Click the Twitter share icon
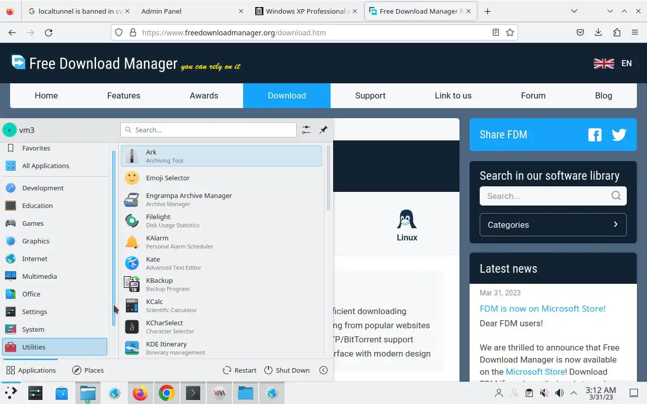Image resolution: width=647 pixels, height=404 pixels. tap(619, 135)
